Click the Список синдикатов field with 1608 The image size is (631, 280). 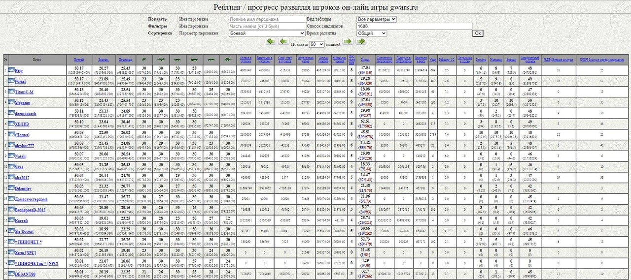[x=414, y=27]
